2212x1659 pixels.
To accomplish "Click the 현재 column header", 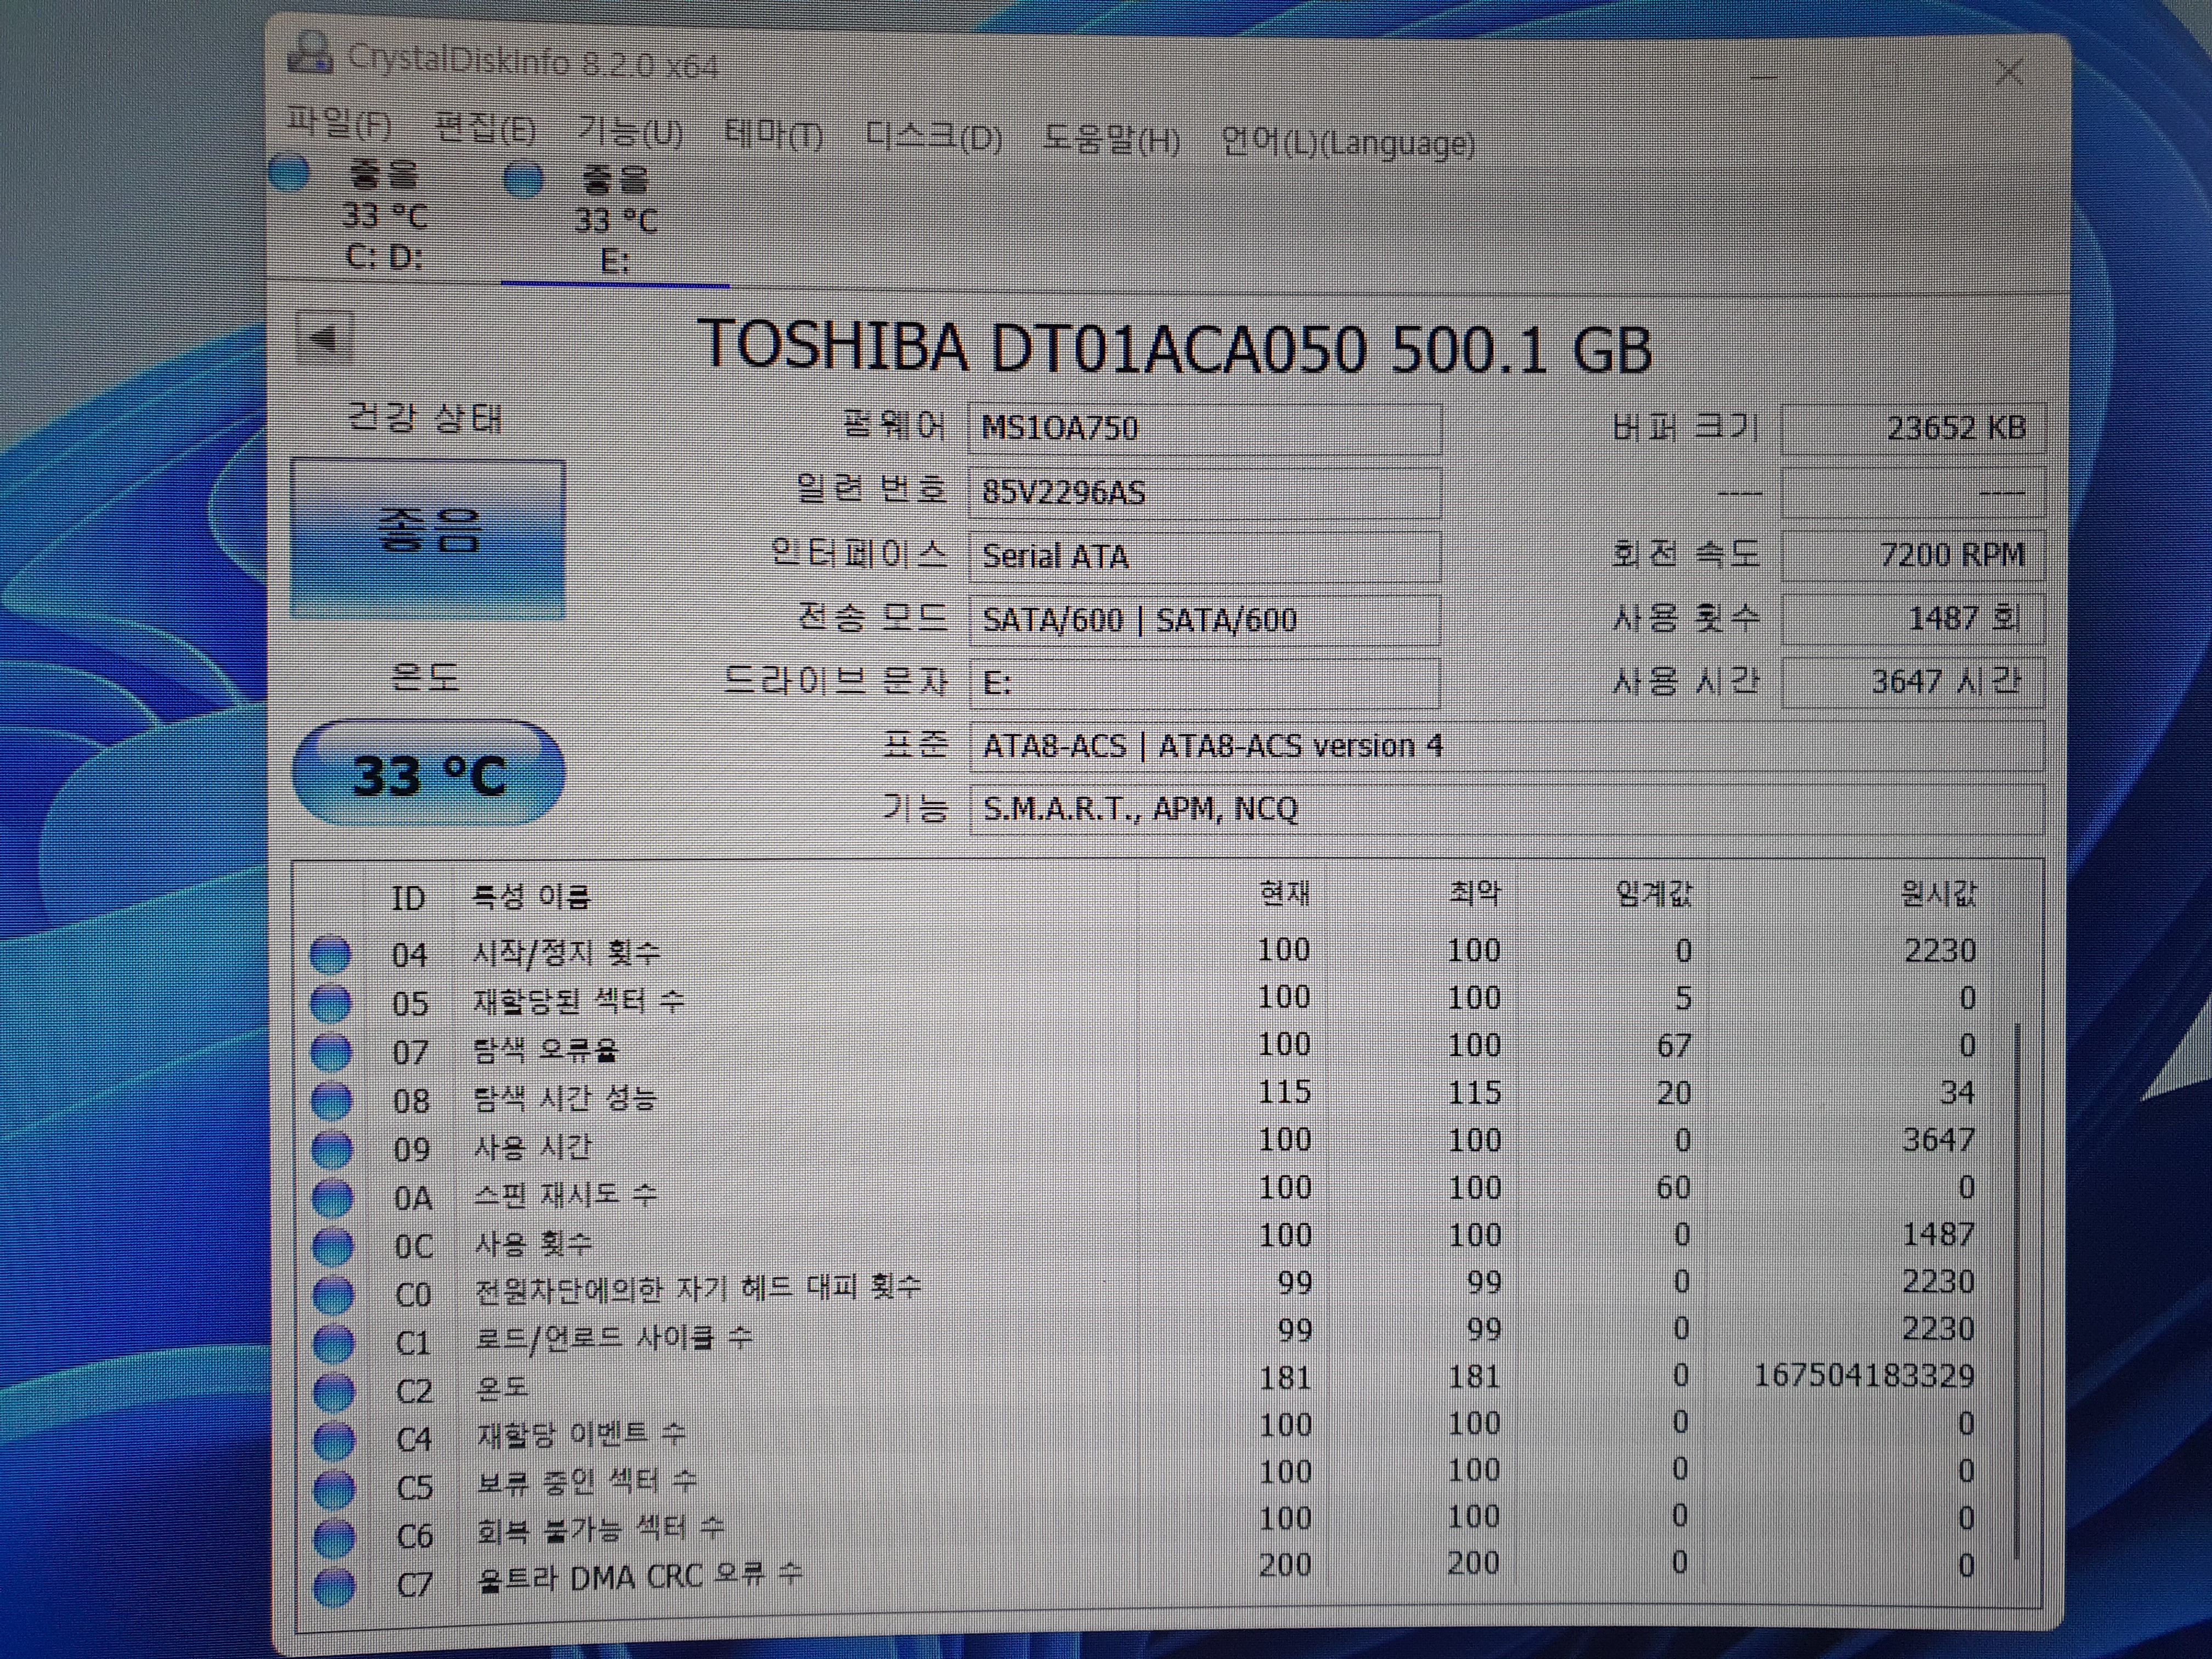I will tap(1285, 893).
